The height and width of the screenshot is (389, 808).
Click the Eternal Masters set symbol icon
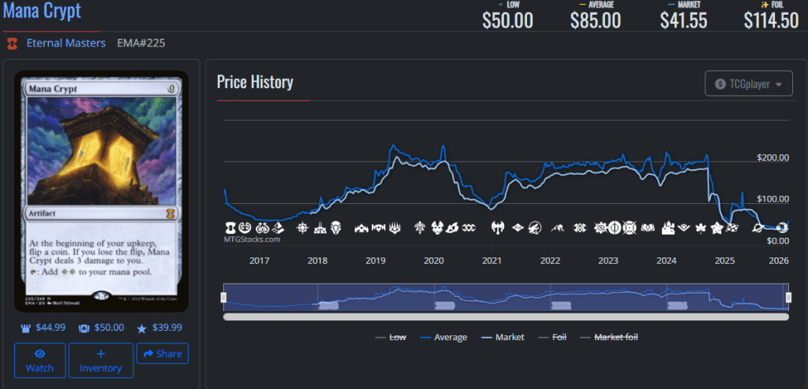click(12, 43)
